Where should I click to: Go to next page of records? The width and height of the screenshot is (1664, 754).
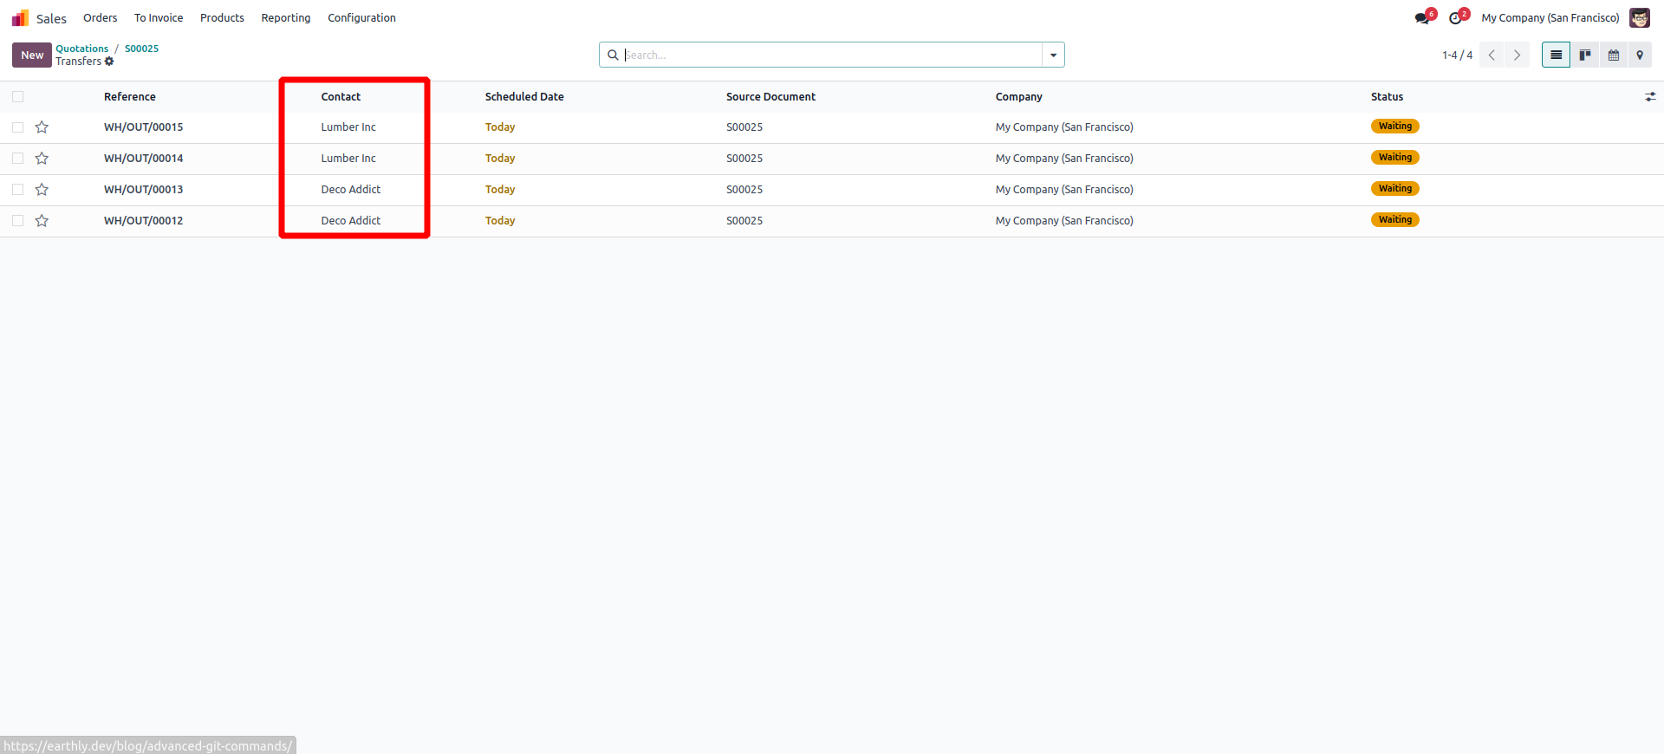point(1517,55)
